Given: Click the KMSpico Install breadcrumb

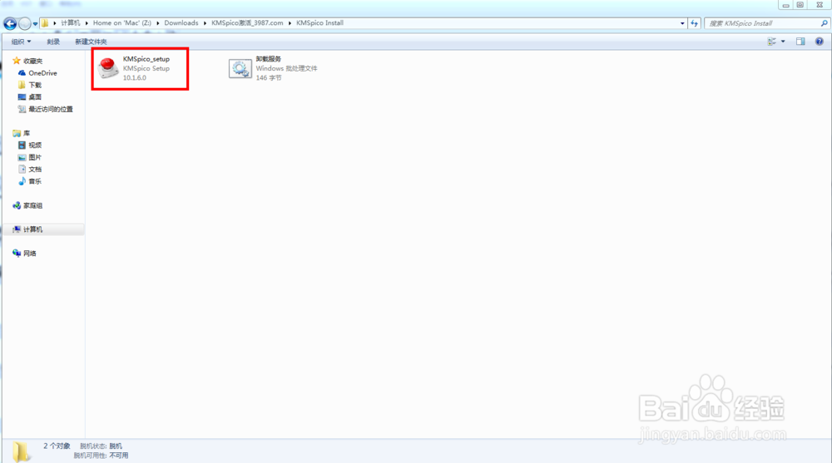Looking at the screenshot, I should click(320, 22).
